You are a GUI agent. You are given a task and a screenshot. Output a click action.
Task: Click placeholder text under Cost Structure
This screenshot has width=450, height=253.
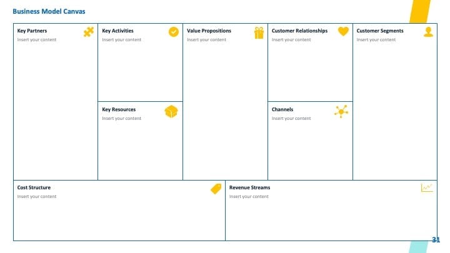coord(37,197)
